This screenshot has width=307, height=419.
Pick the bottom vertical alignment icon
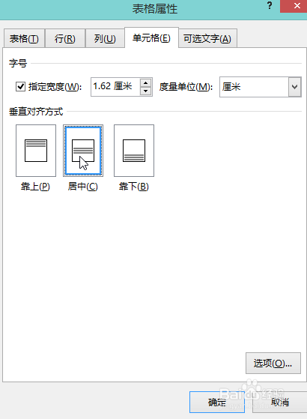pos(134,151)
